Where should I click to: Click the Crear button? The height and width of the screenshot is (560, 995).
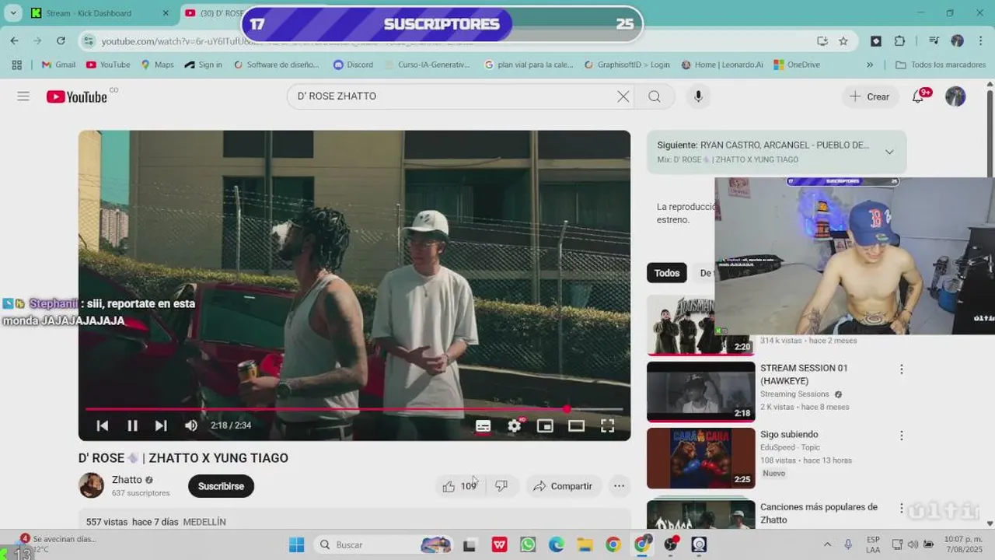[x=870, y=96]
